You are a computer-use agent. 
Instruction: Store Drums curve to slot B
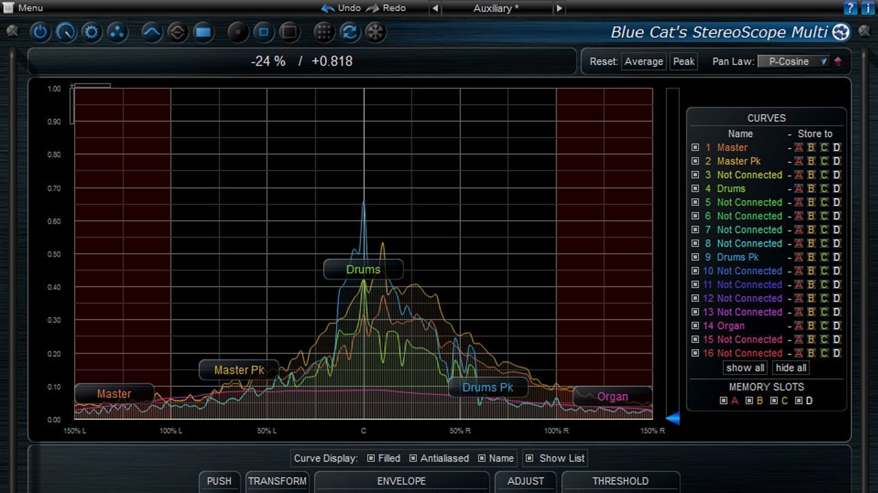(x=811, y=188)
